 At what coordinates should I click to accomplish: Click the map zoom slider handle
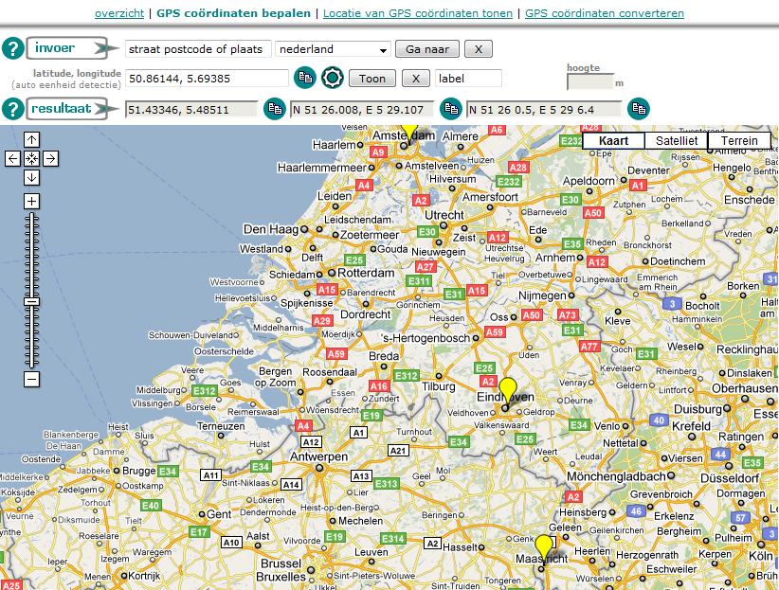pyautogui.click(x=31, y=300)
